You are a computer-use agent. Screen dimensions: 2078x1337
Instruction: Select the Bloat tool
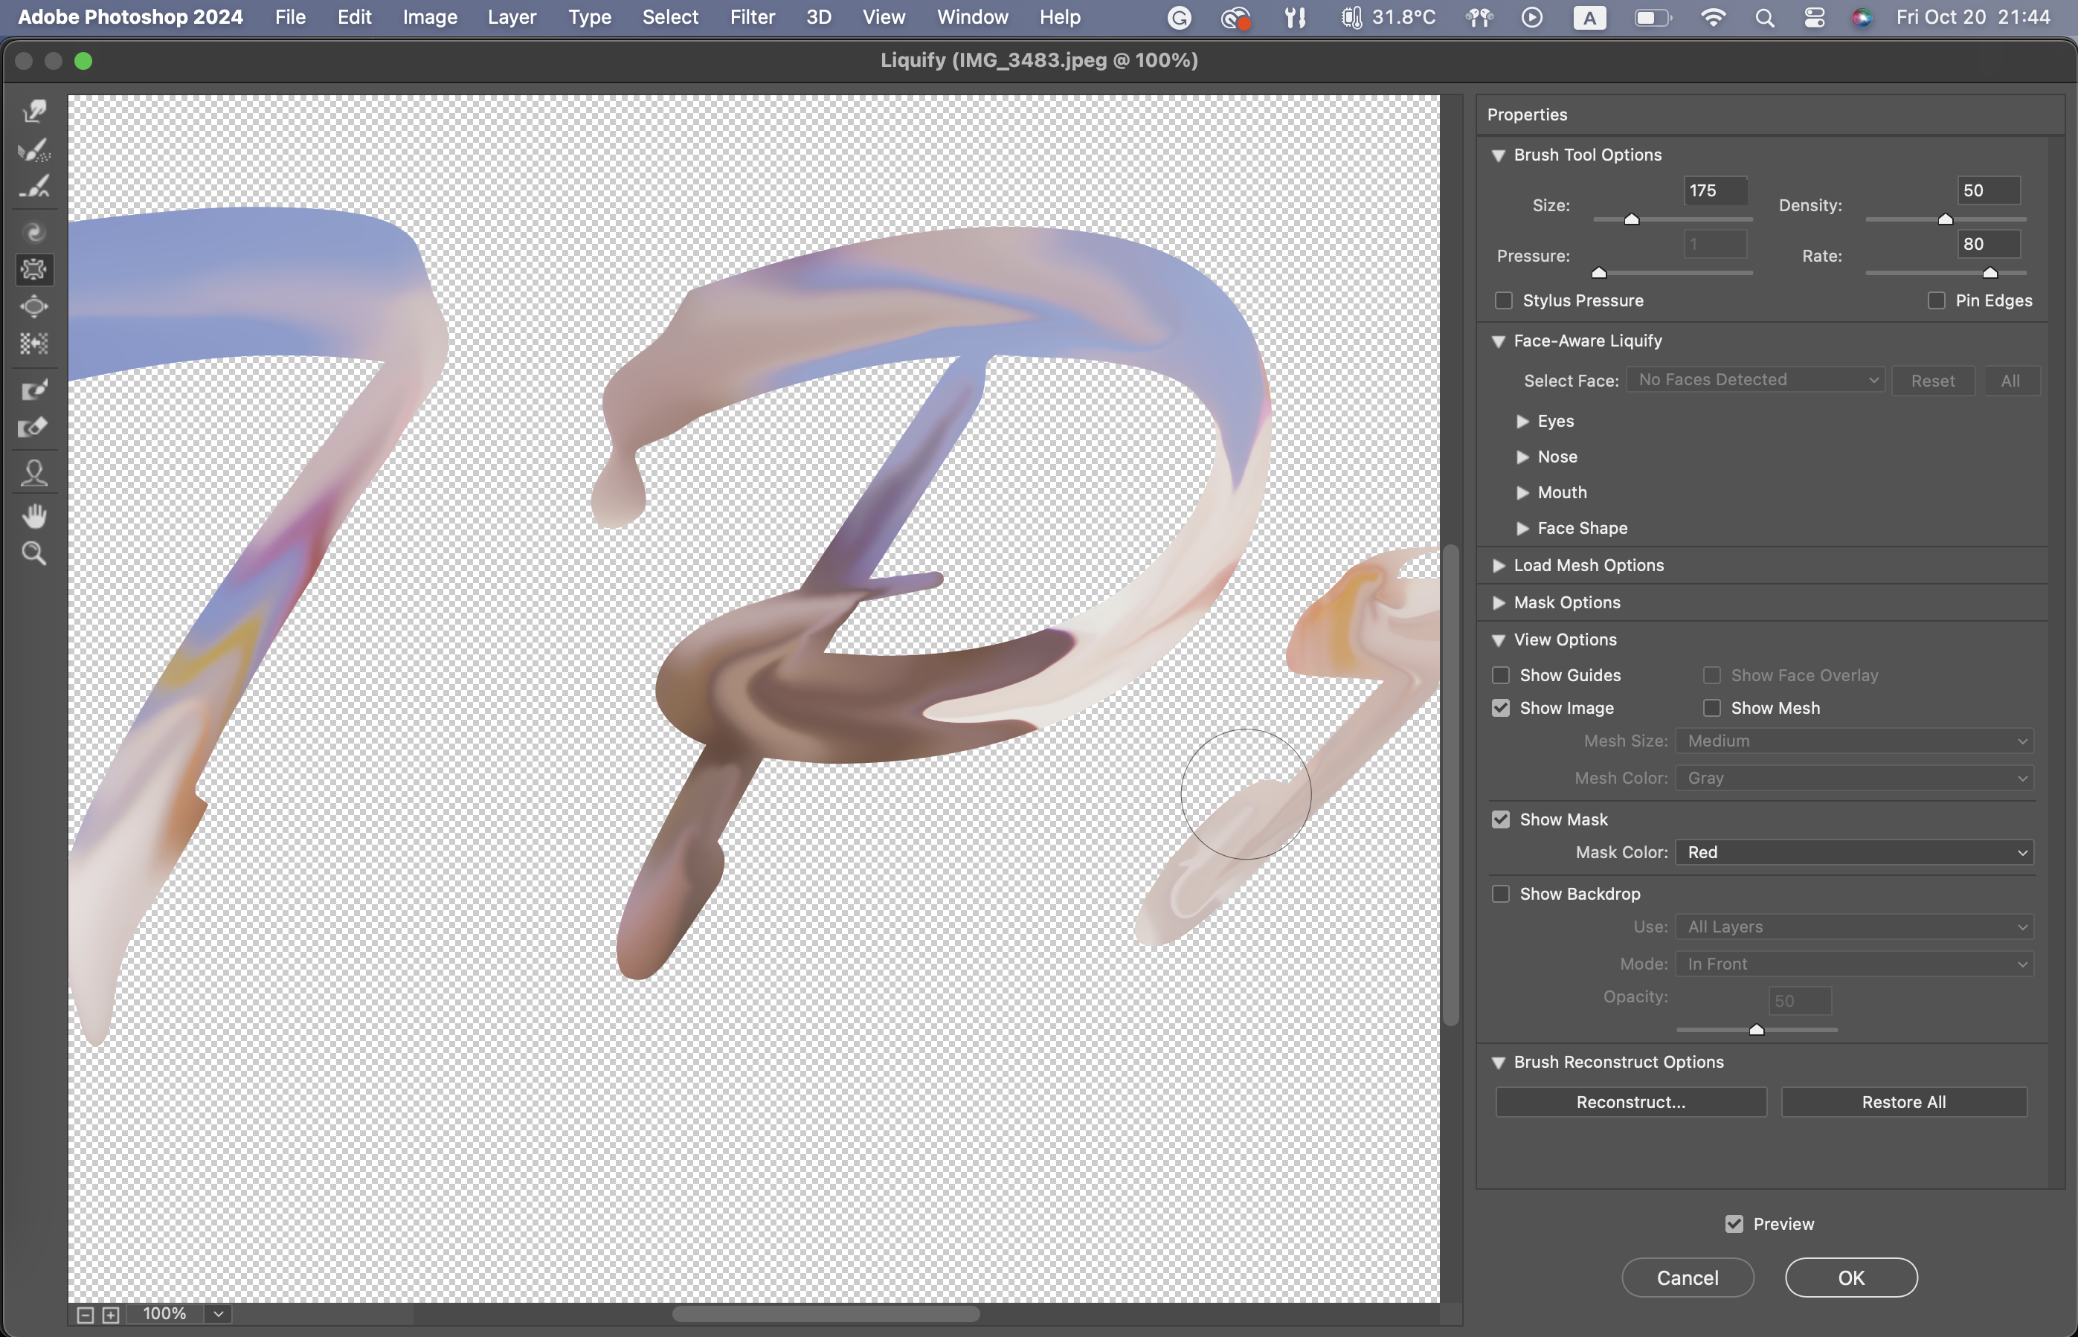(x=35, y=306)
